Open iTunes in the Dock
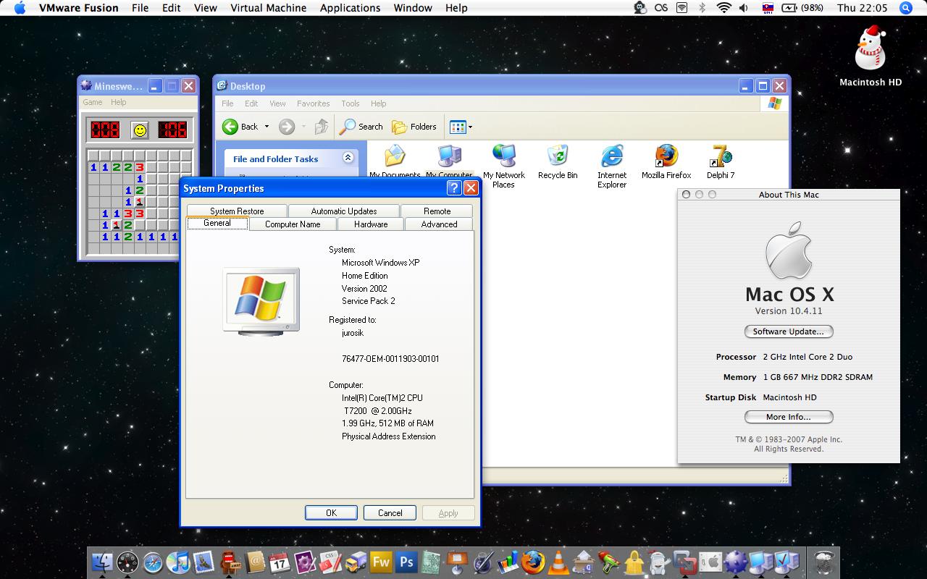Viewport: 927px width, 579px height. tap(178, 562)
